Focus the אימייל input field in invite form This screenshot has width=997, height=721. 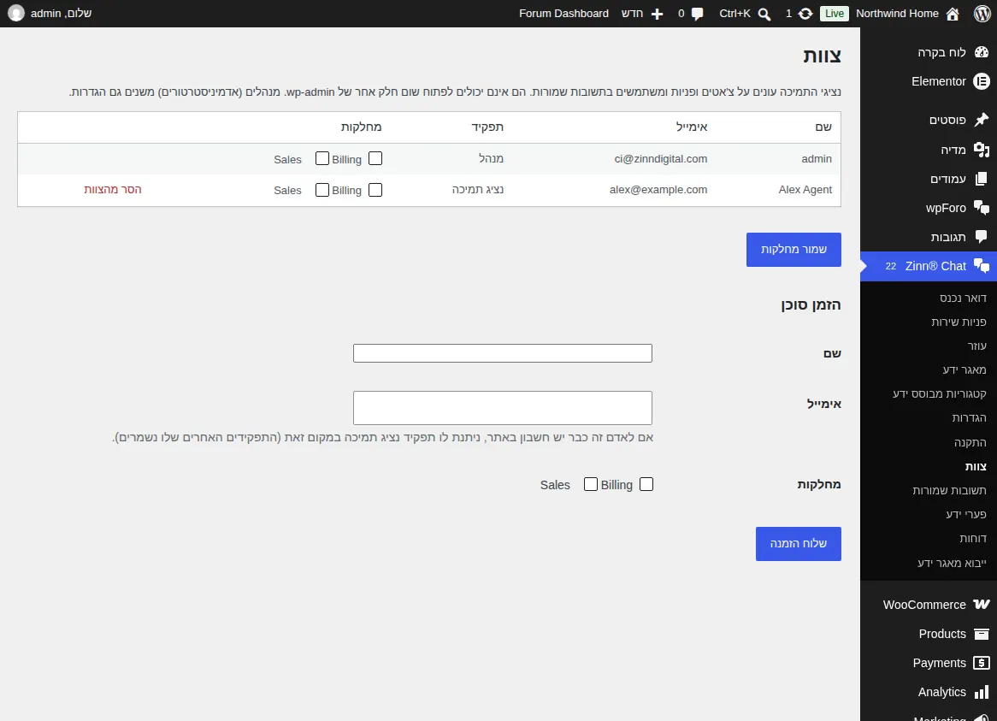[502, 408]
